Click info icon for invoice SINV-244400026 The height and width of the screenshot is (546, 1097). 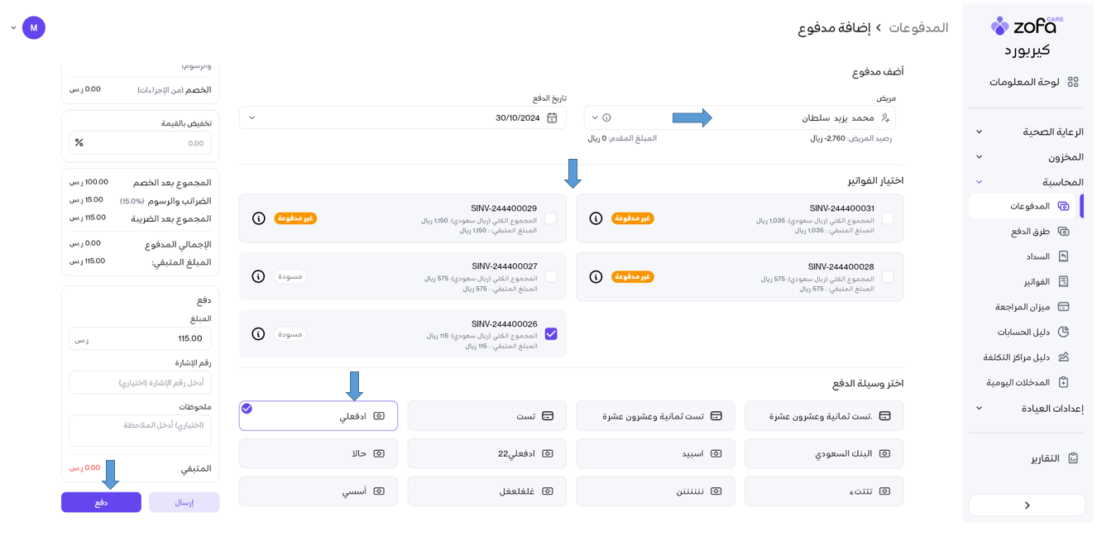tap(259, 334)
